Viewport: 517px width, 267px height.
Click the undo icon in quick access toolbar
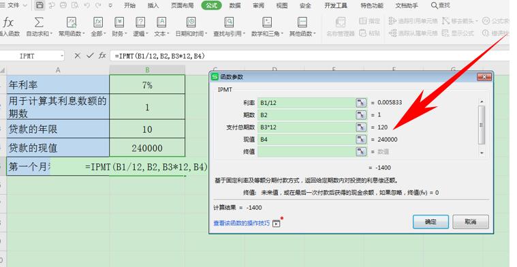pyautogui.click(x=87, y=5)
